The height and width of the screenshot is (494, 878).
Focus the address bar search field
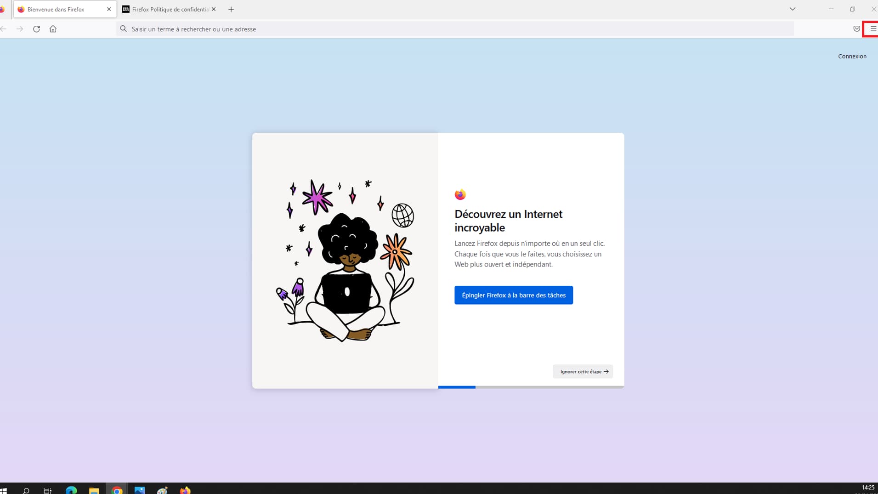pyautogui.click(x=455, y=29)
